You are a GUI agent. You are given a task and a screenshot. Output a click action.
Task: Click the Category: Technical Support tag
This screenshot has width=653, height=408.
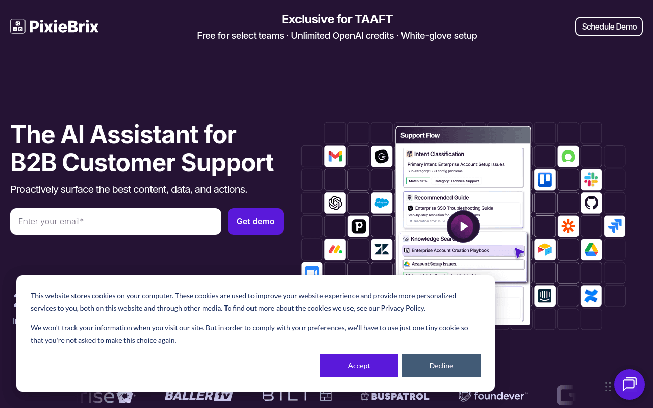click(x=457, y=181)
